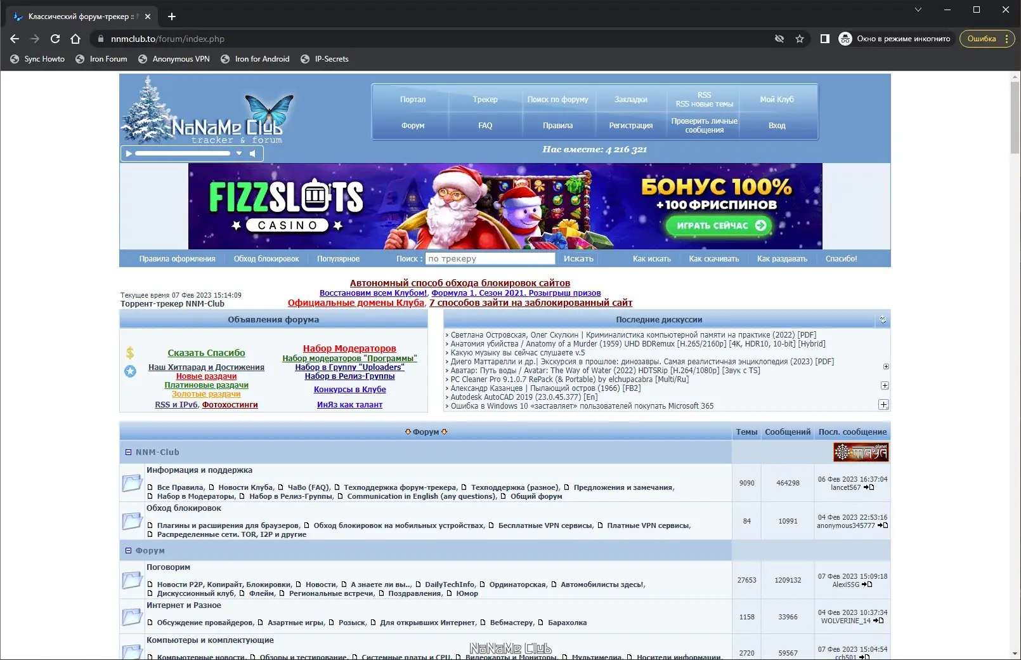Click the dollar icon beside Сказать Спасибо

click(130, 352)
